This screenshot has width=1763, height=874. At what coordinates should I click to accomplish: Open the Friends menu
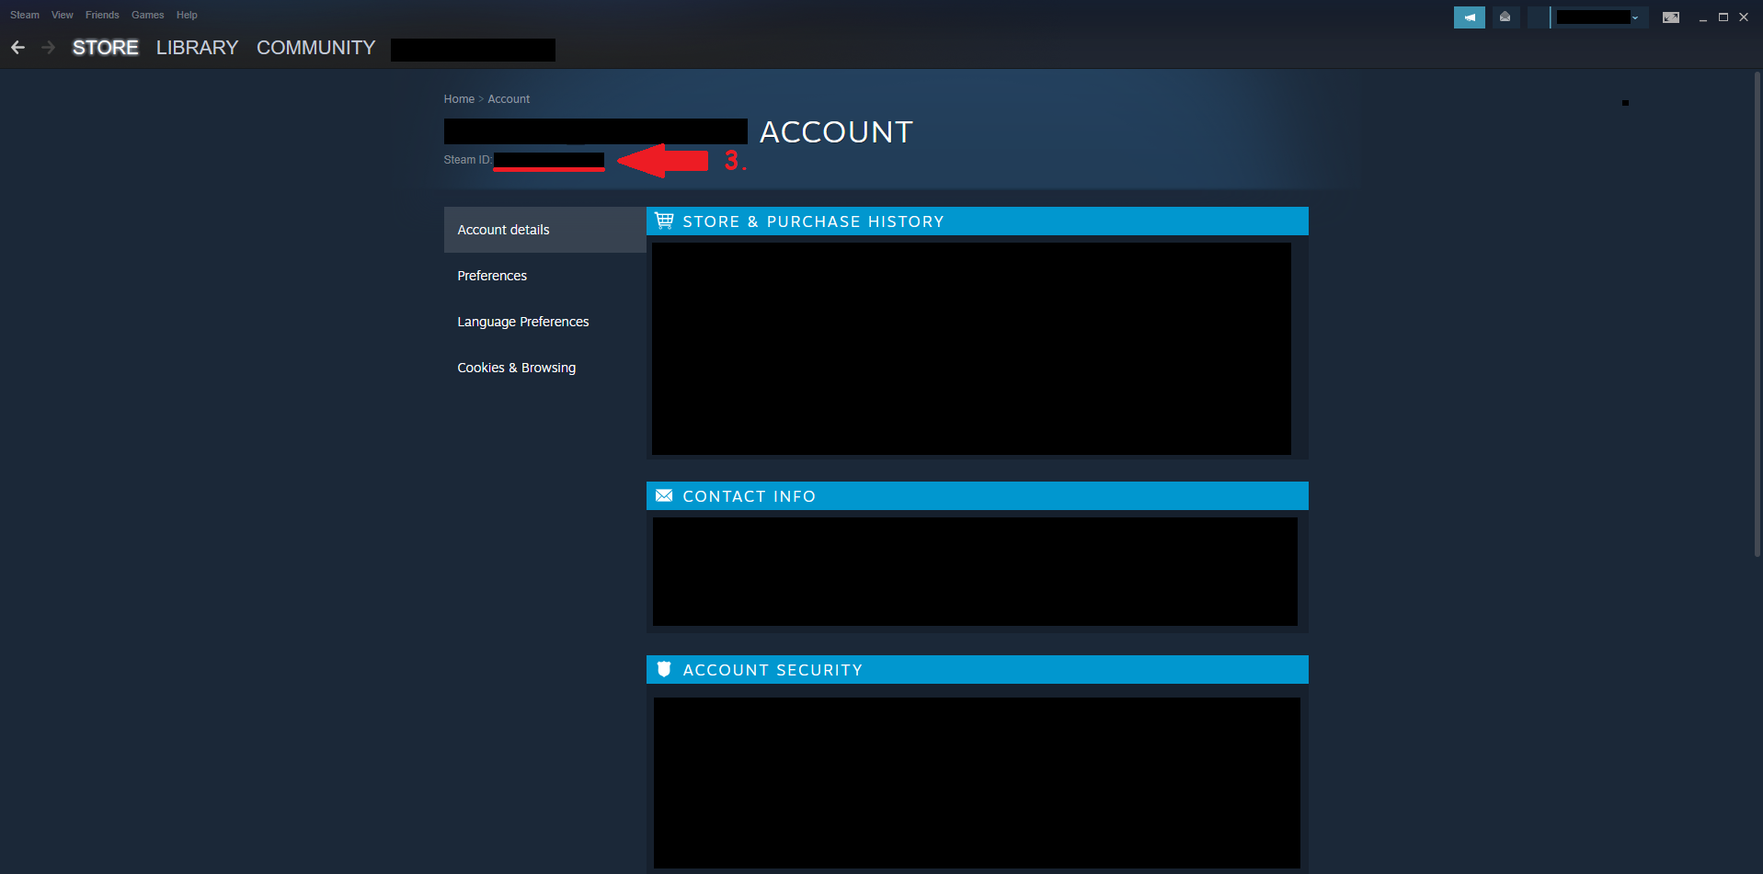click(x=102, y=15)
